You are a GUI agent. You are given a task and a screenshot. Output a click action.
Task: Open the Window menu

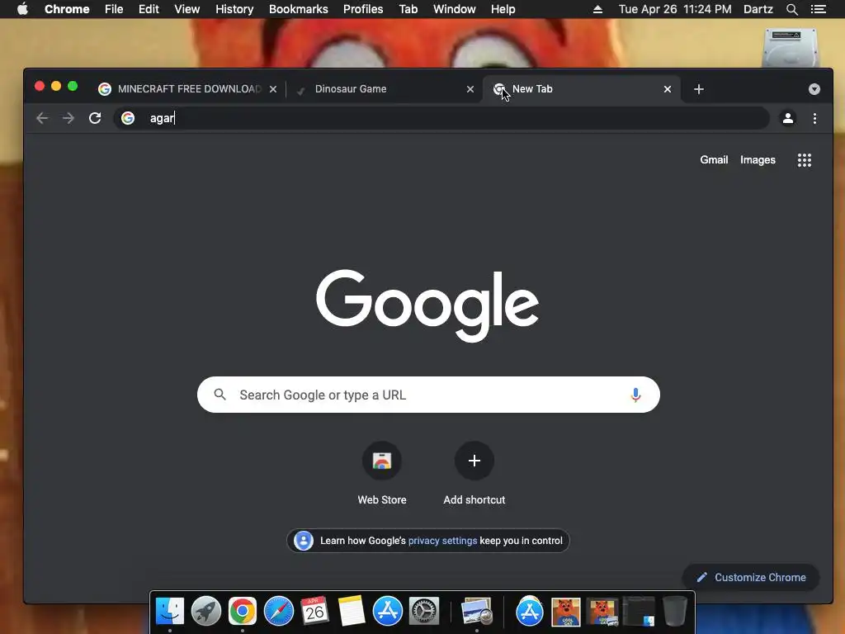(455, 9)
